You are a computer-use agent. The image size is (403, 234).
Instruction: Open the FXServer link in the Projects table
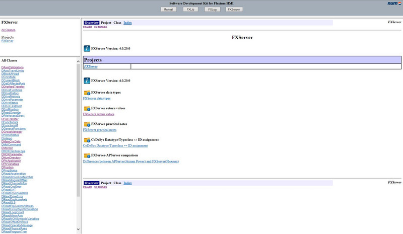(x=91, y=66)
